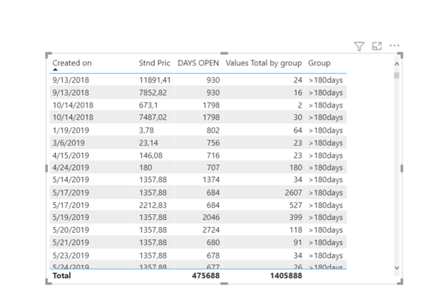The width and height of the screenshot is (446, 303).
Task: Select the date cell 4/24/2019
Action: pos(71,168)
